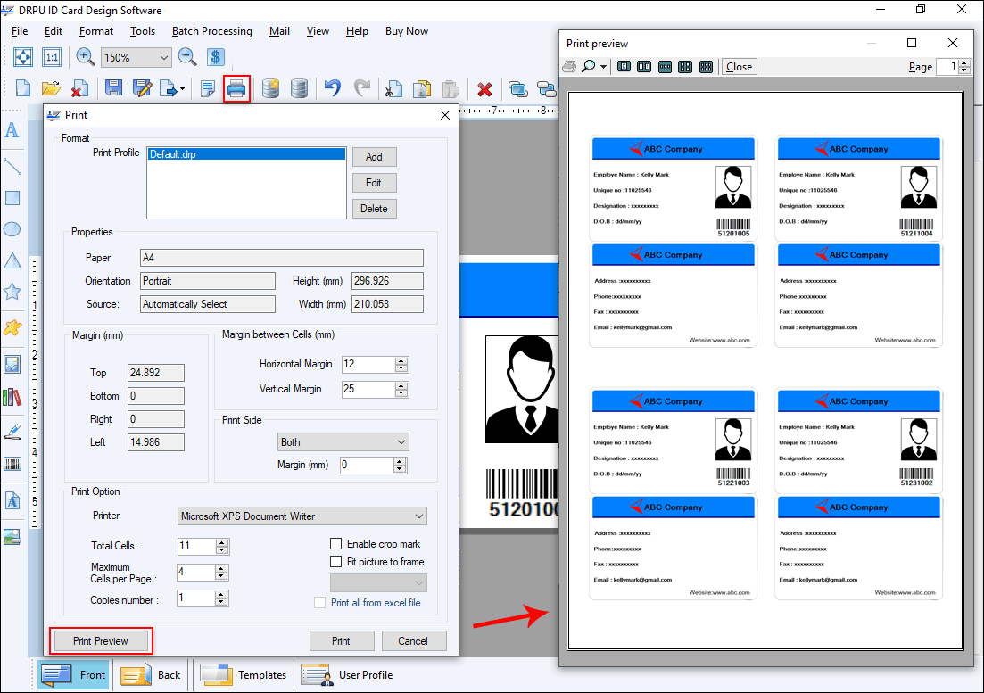The width and height of the screenshot is (984, 693).
Task: Open the Batch Processing menu
Action: coord(211,30)
